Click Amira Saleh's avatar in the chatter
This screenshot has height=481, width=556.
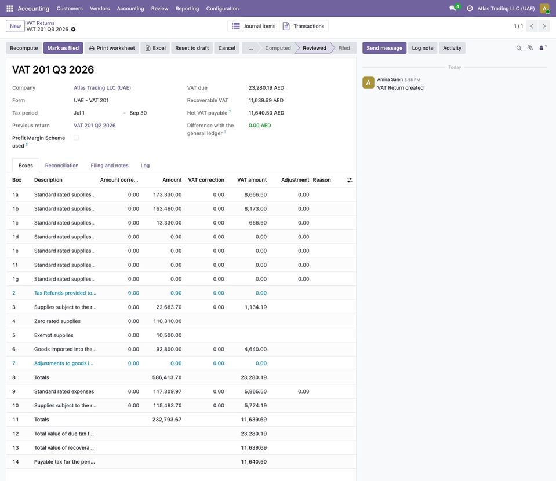368,83
